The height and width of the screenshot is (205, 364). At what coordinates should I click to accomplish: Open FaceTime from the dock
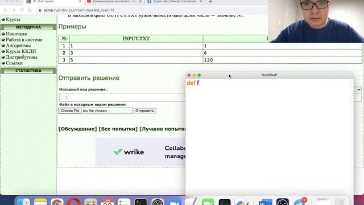tap(208, 201)
